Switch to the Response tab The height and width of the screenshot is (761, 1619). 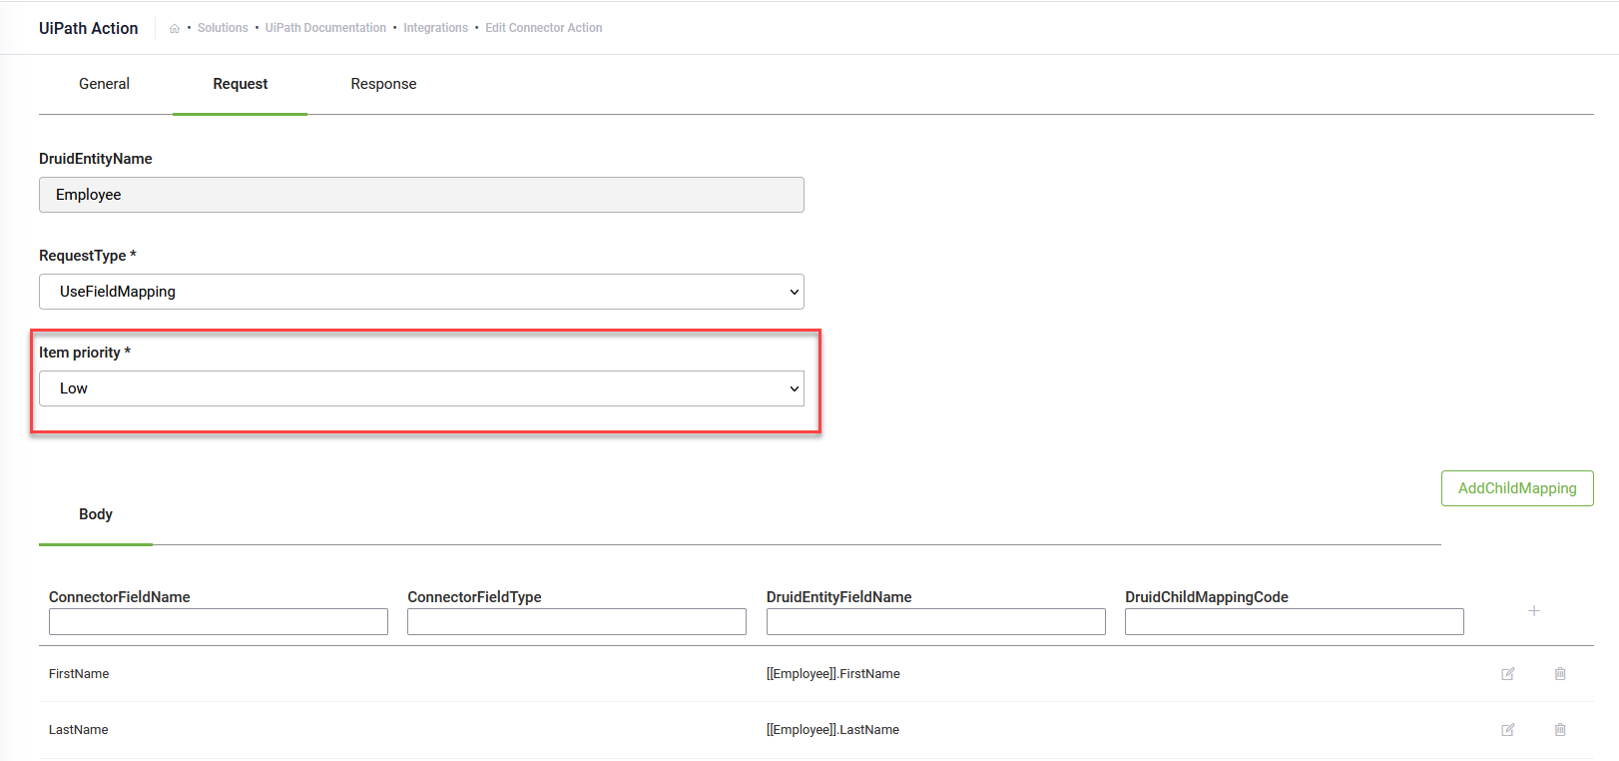(x=383, y=84)
